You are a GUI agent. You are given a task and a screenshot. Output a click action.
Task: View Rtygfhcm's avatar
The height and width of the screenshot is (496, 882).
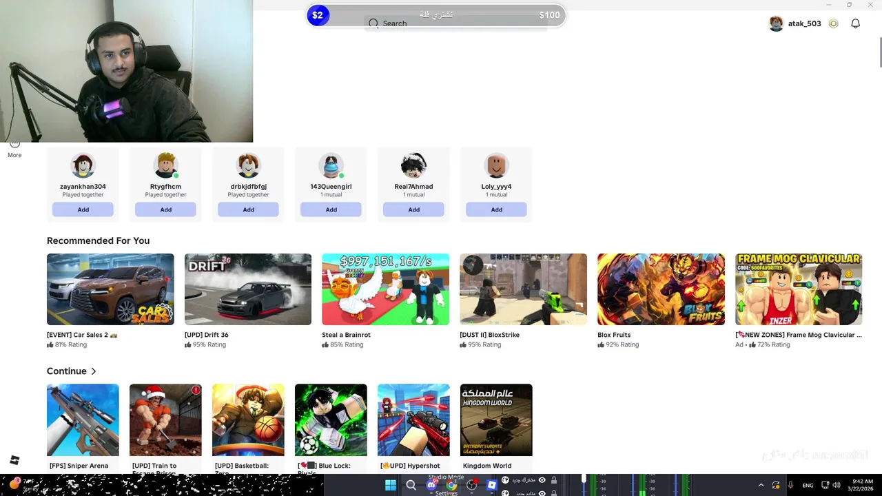click(x=165, y=166)
